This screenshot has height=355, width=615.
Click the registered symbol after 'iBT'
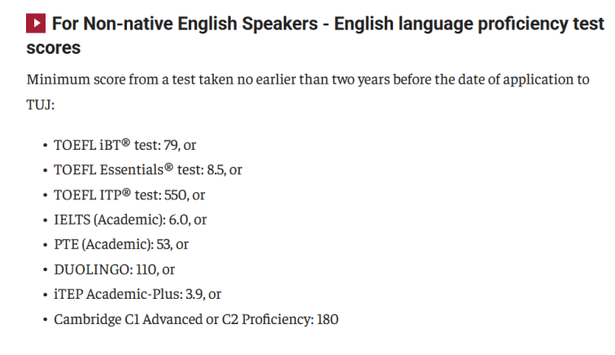click(x=125, y=142)
